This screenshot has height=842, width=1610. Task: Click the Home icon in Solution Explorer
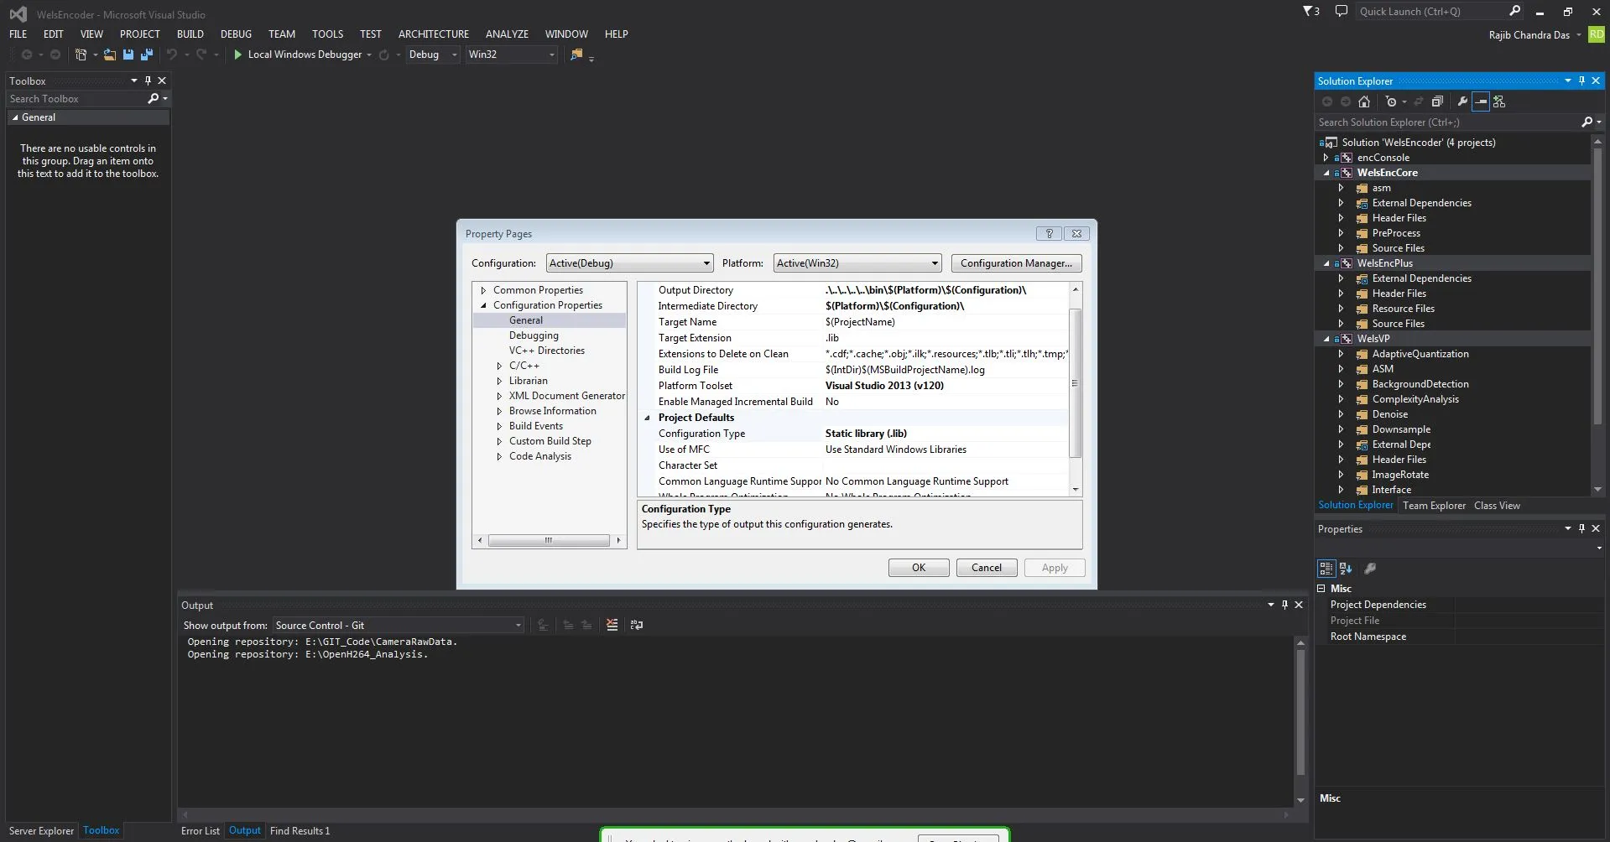[1364, 101]
